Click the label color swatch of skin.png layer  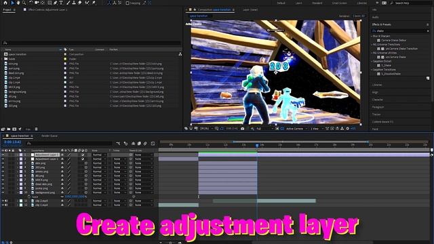point(21,163)
